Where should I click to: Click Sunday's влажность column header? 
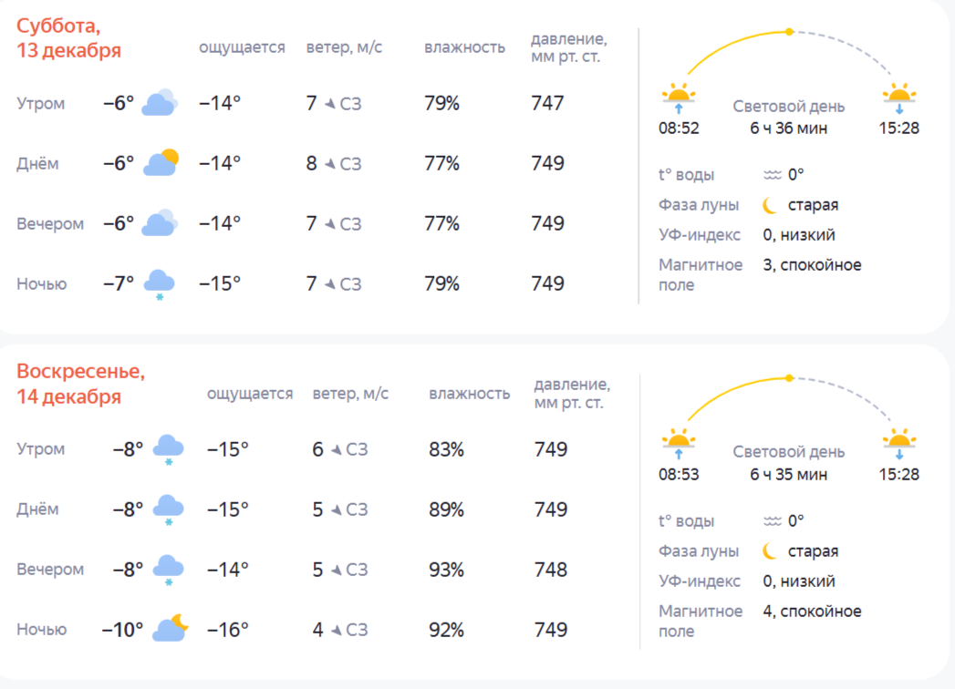[469, 393]
